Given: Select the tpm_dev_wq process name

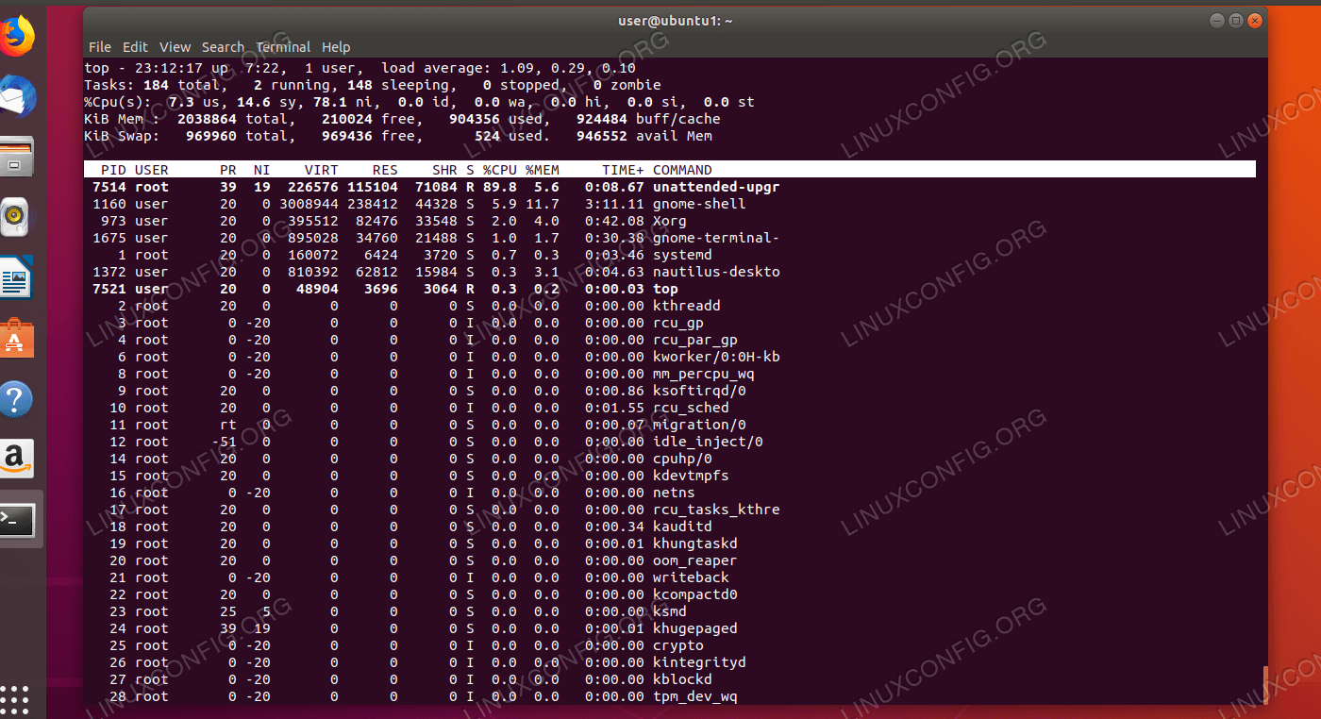Looking at the screenshot, I should (695, 696).
